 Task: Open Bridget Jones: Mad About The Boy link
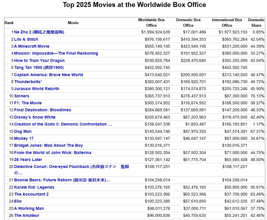[x=48, y=145]
